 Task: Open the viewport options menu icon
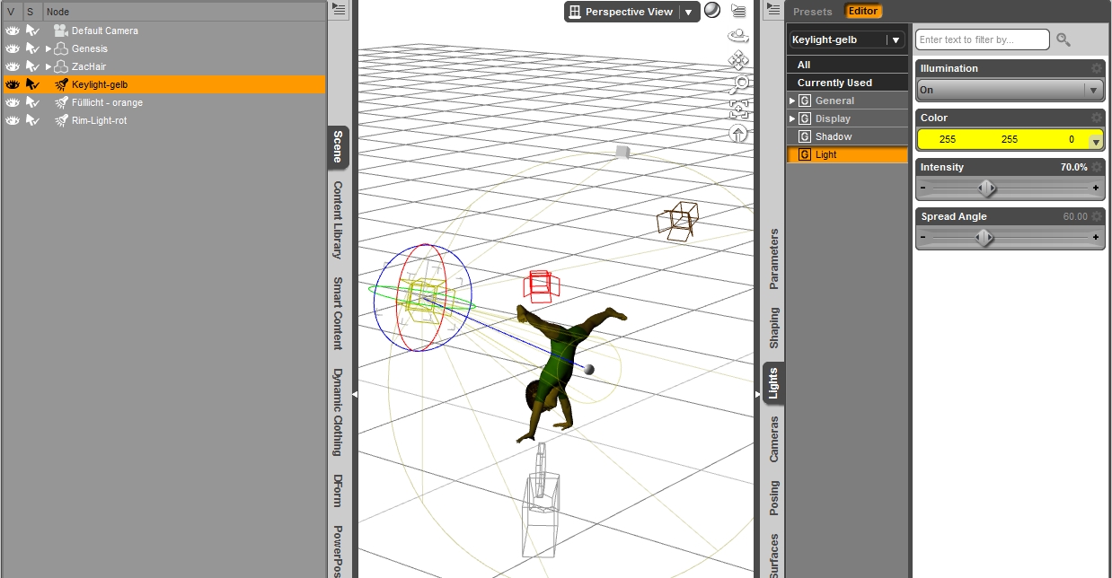[738, 11]
